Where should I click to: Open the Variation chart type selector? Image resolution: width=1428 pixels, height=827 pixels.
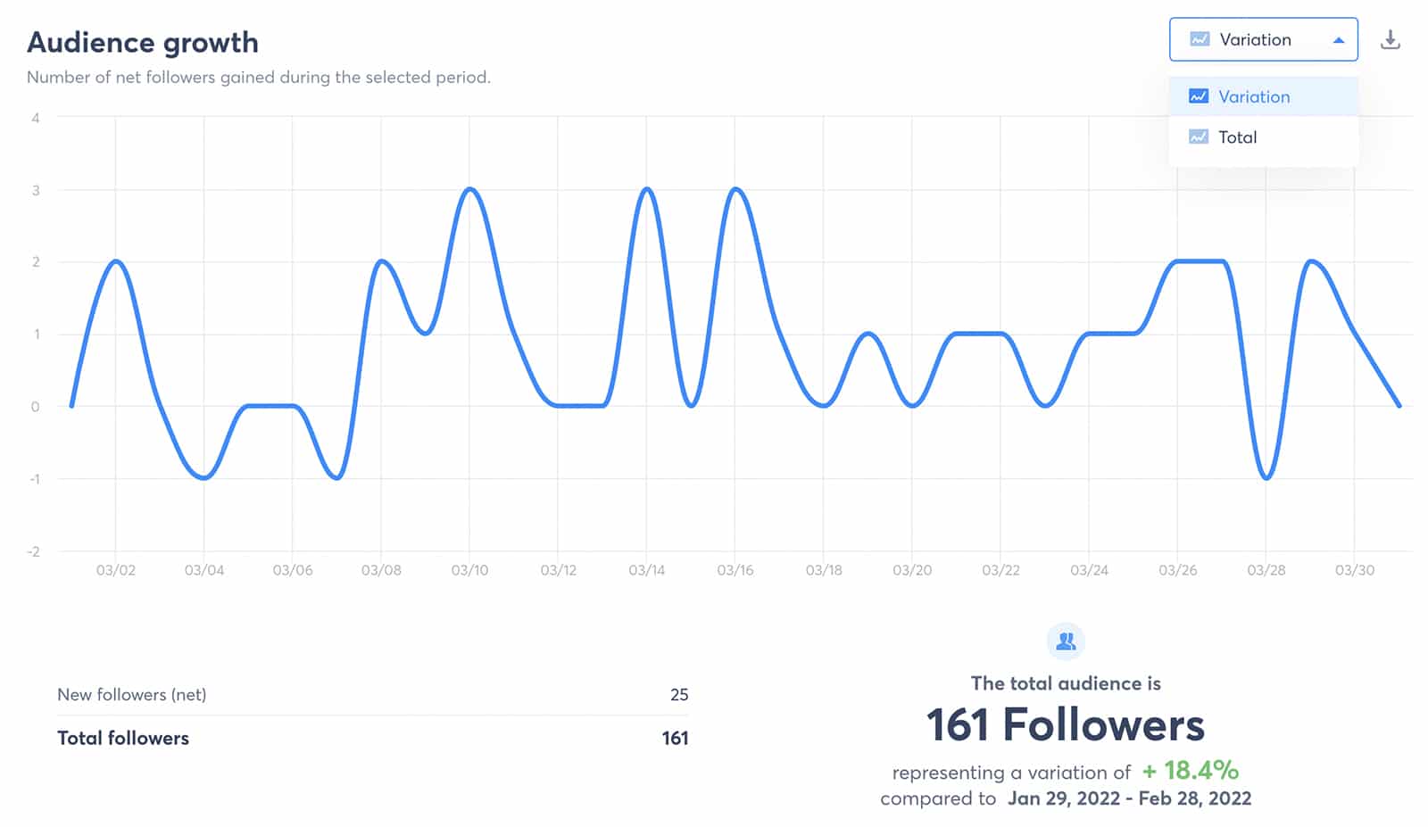tap(1263, 39)
